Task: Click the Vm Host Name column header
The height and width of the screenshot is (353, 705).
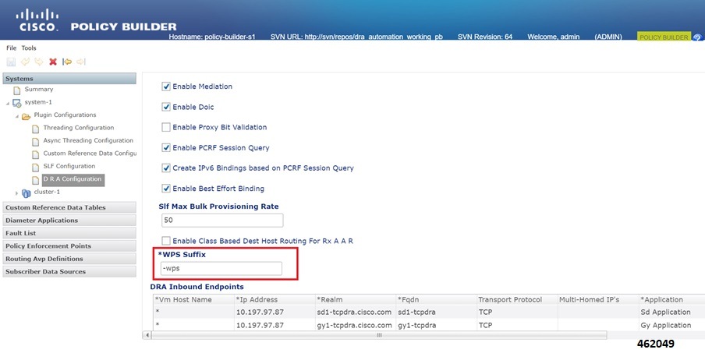Action: coord(193,299)
